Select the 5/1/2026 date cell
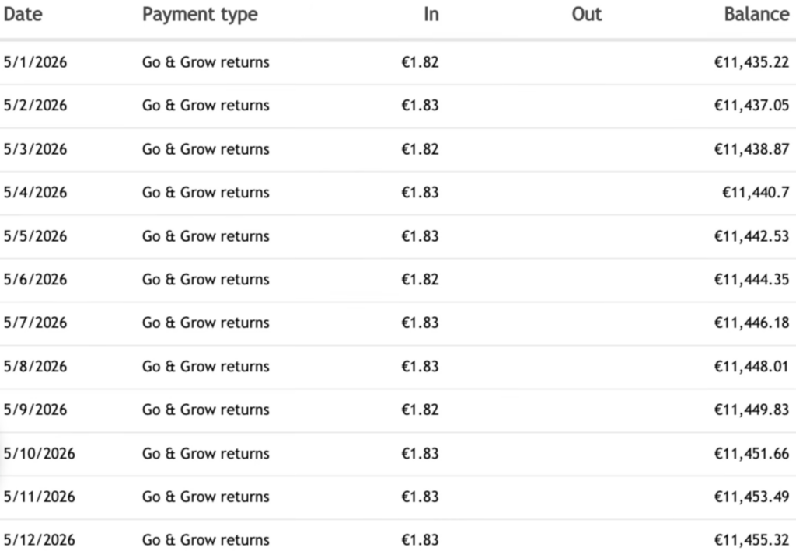 click(35, 62)
